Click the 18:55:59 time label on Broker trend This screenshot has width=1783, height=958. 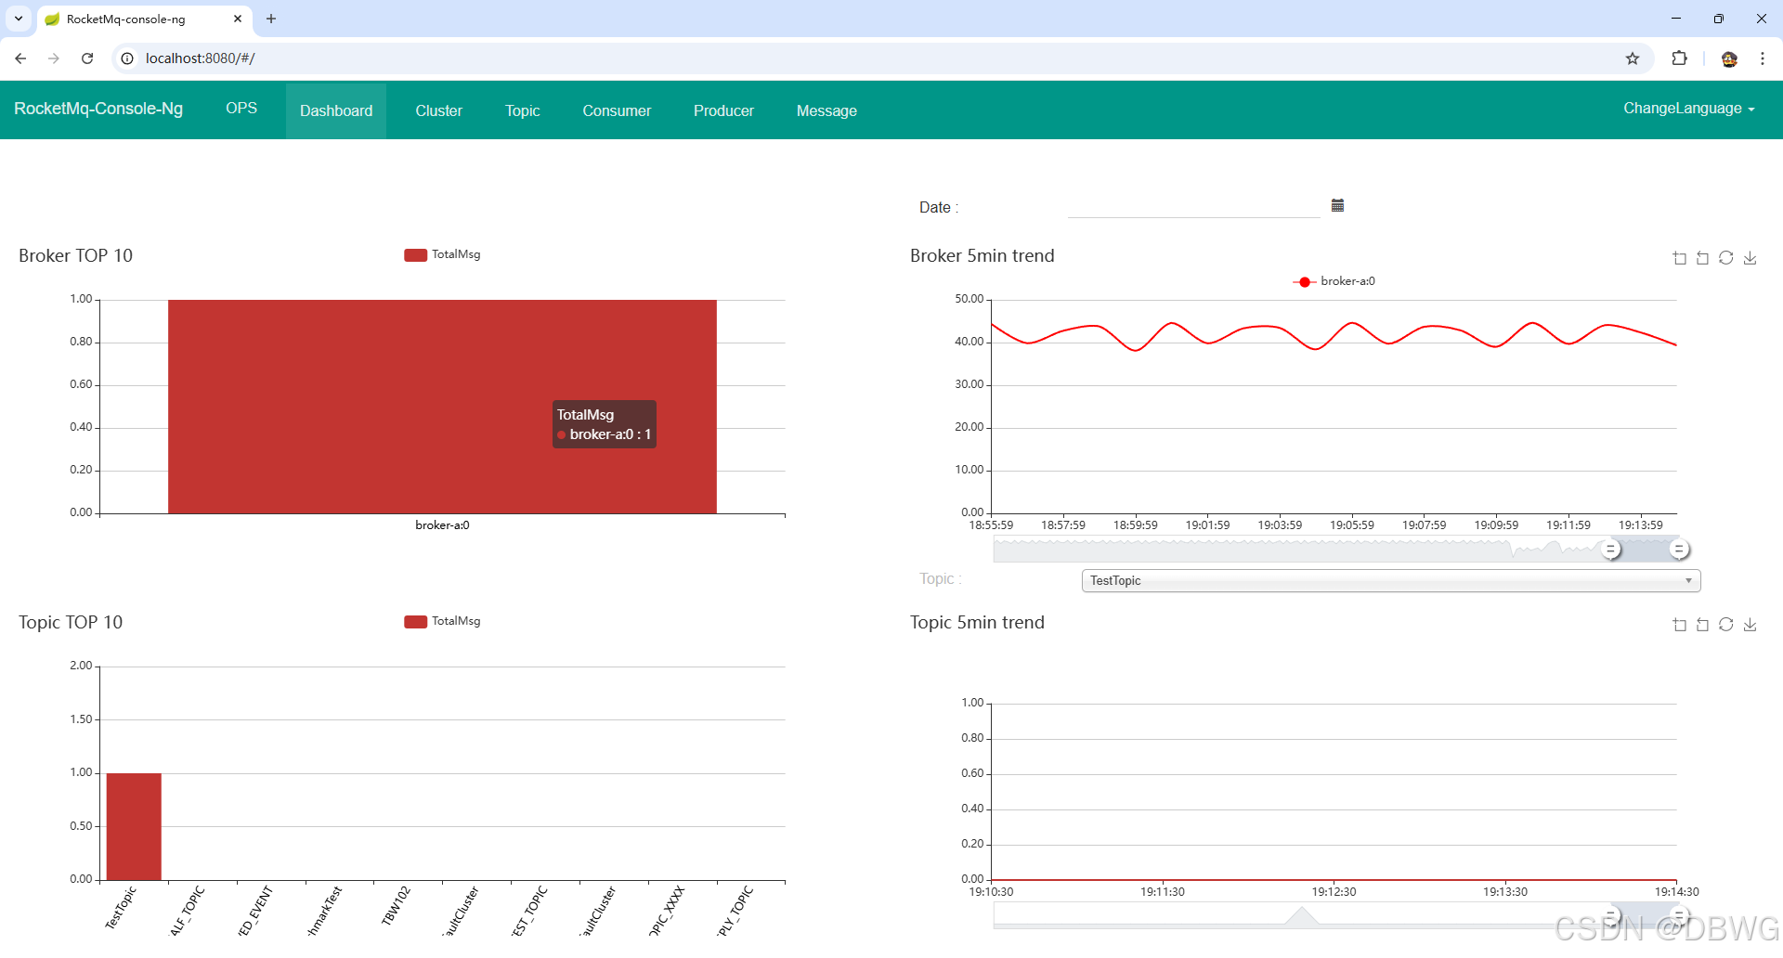pyautogui.click(x=991, y=525)
